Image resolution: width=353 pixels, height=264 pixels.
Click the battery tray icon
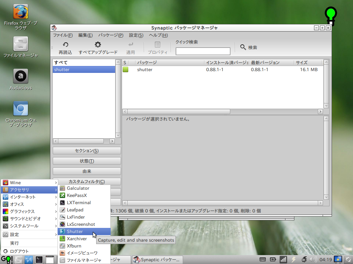coord(273,260)
